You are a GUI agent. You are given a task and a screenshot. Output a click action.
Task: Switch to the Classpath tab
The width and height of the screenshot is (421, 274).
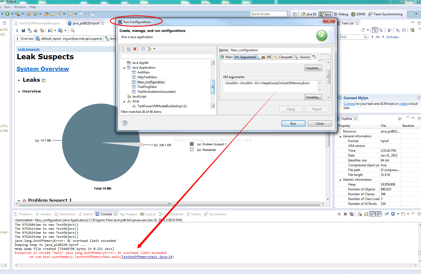coord(283,57)
